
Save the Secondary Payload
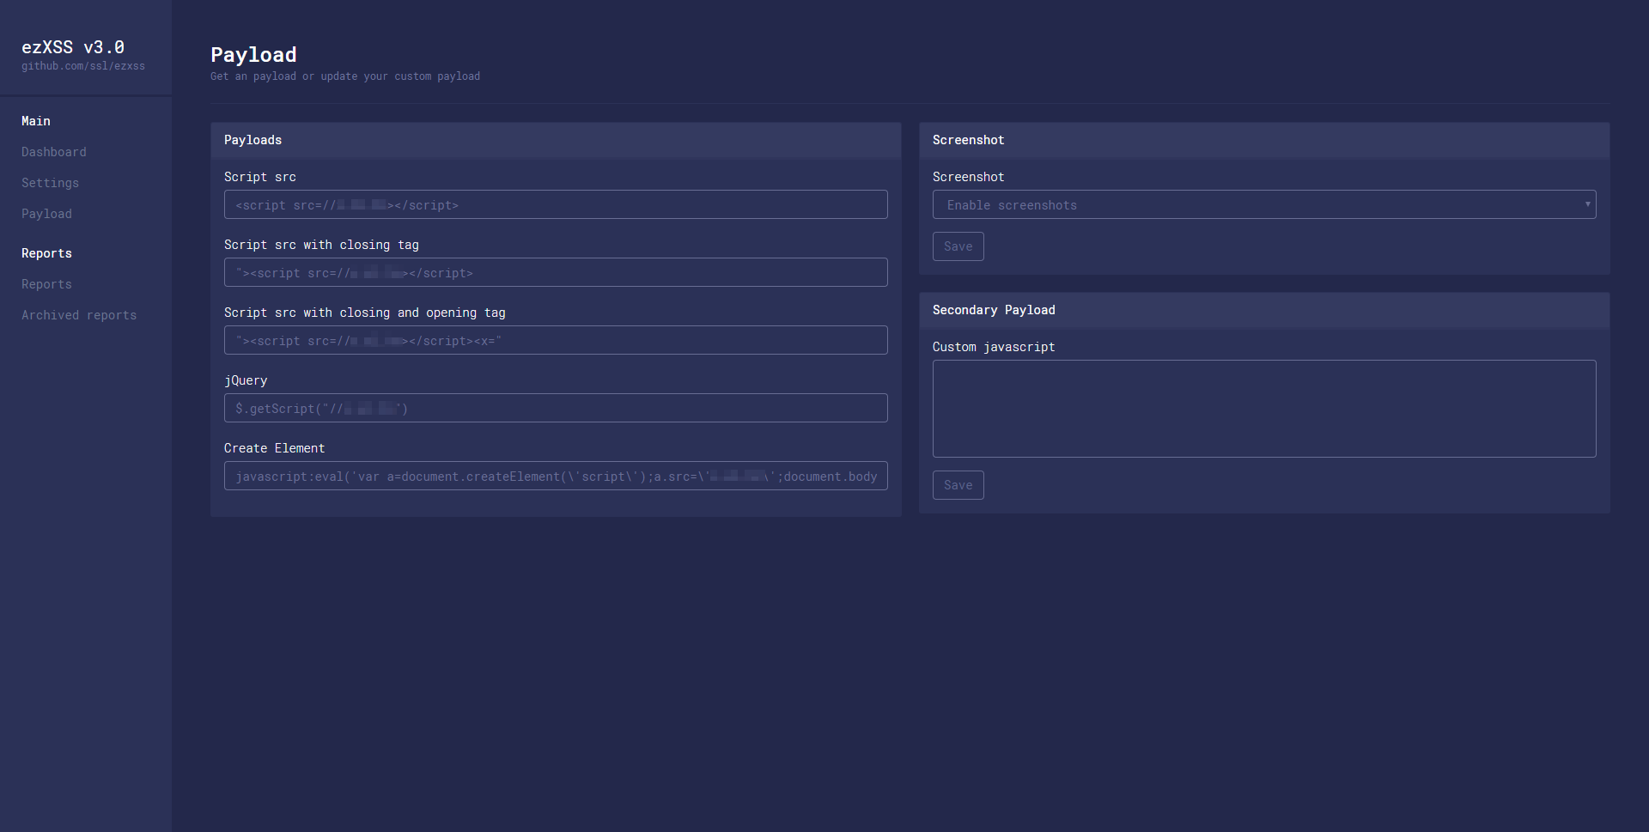click(958, 485)
